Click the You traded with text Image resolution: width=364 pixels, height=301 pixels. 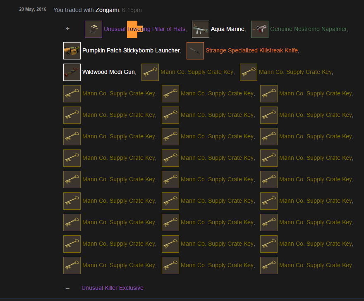(x=73, y=10)
